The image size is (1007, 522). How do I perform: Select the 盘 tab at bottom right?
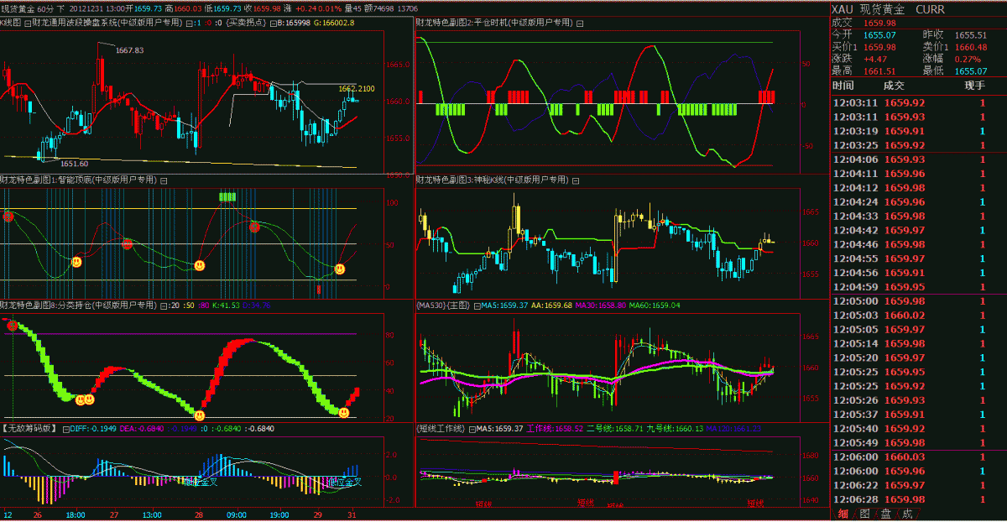tap(885, 514)
